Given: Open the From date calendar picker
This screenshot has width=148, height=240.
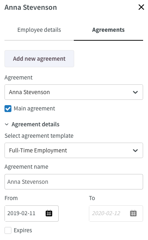Looking at the screenshot, I should point(49,213).
